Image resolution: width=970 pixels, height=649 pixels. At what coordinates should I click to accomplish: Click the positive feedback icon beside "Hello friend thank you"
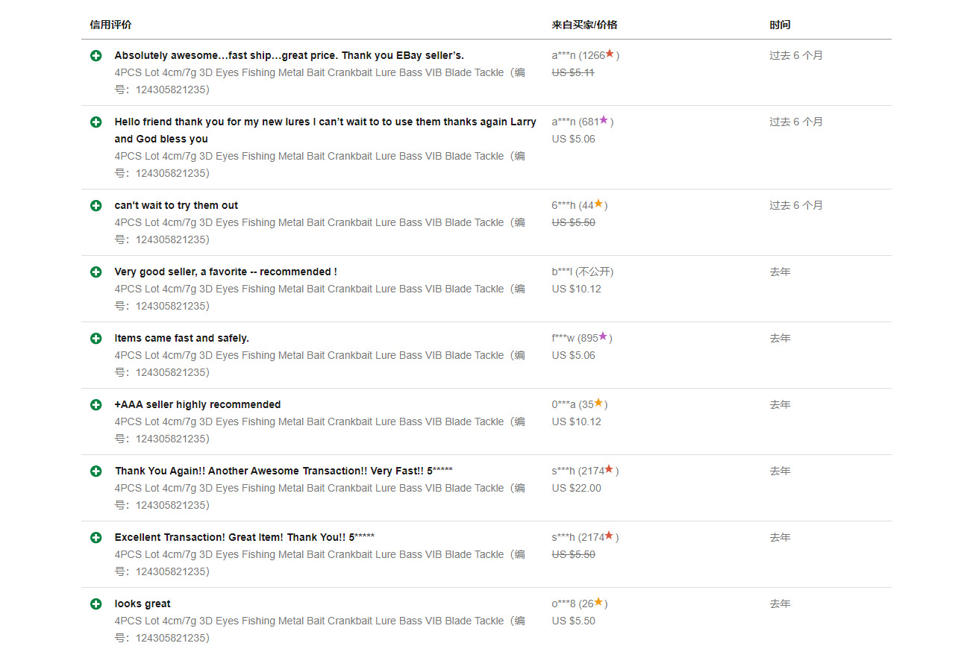[x=96, y=122]
